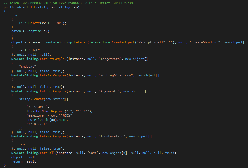Select the "WorkingDirectory" string literal
Viewport: 248px width, 168px height.
(116, 75)
